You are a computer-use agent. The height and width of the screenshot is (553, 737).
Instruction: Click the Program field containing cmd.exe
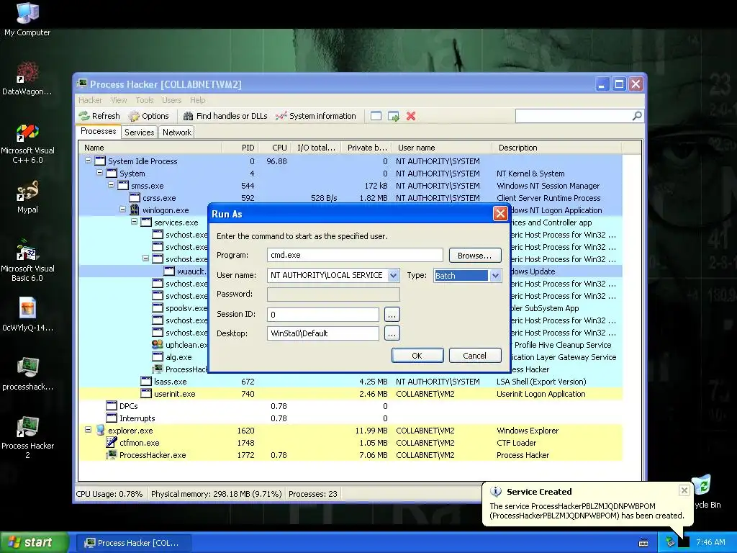click(x=355, y=255)
